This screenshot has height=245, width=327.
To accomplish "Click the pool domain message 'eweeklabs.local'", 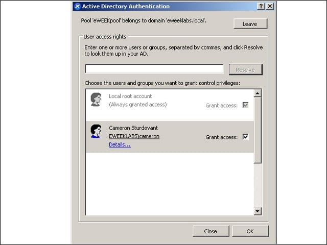I will tap(144, 20).
